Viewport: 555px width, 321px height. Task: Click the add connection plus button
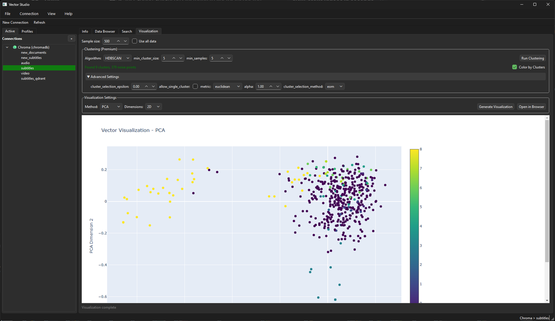(x=71, y=38)
